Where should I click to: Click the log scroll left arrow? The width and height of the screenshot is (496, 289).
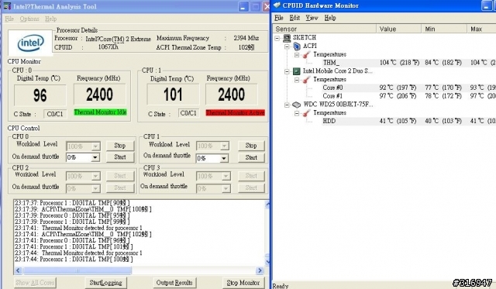click(18, 270)
